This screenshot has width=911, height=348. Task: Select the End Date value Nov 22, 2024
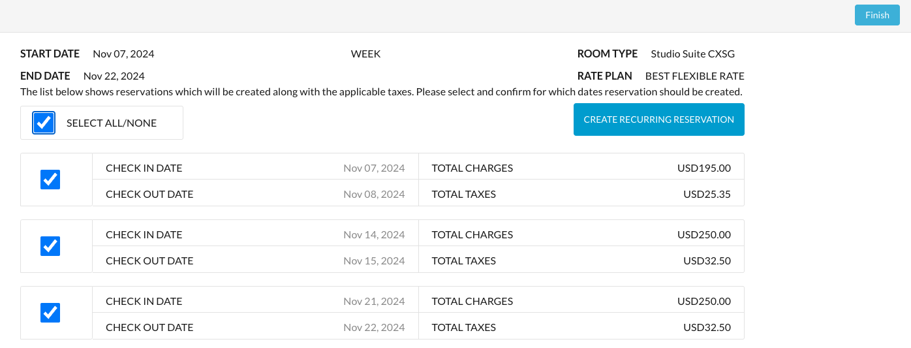click(x=114, y=76)
